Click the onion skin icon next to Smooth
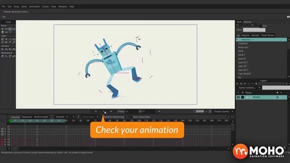The height and width of the screenshot is (163, 290). [78, 117]
